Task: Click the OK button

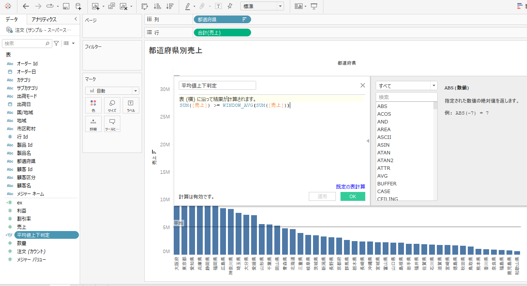Action: (x=352, y=197)
